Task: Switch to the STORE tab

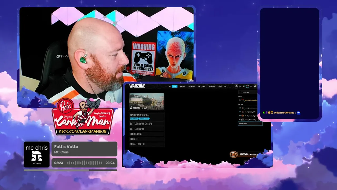Action: (x=220, y=86)
